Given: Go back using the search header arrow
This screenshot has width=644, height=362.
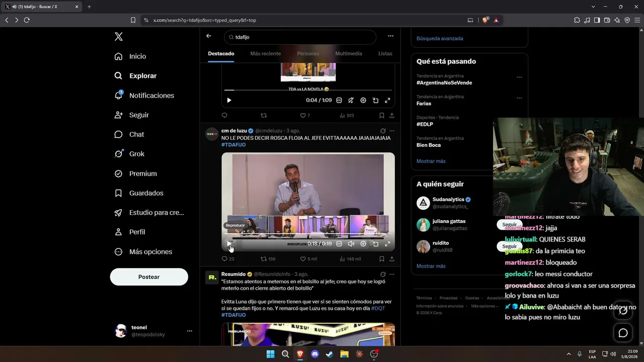Looking at the screenshot, I should (x=209, y=36).
